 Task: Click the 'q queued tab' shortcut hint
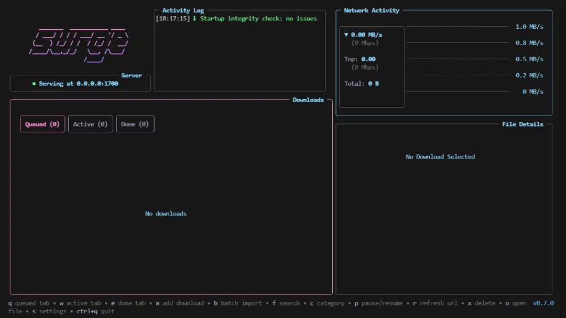pos(28,303)
